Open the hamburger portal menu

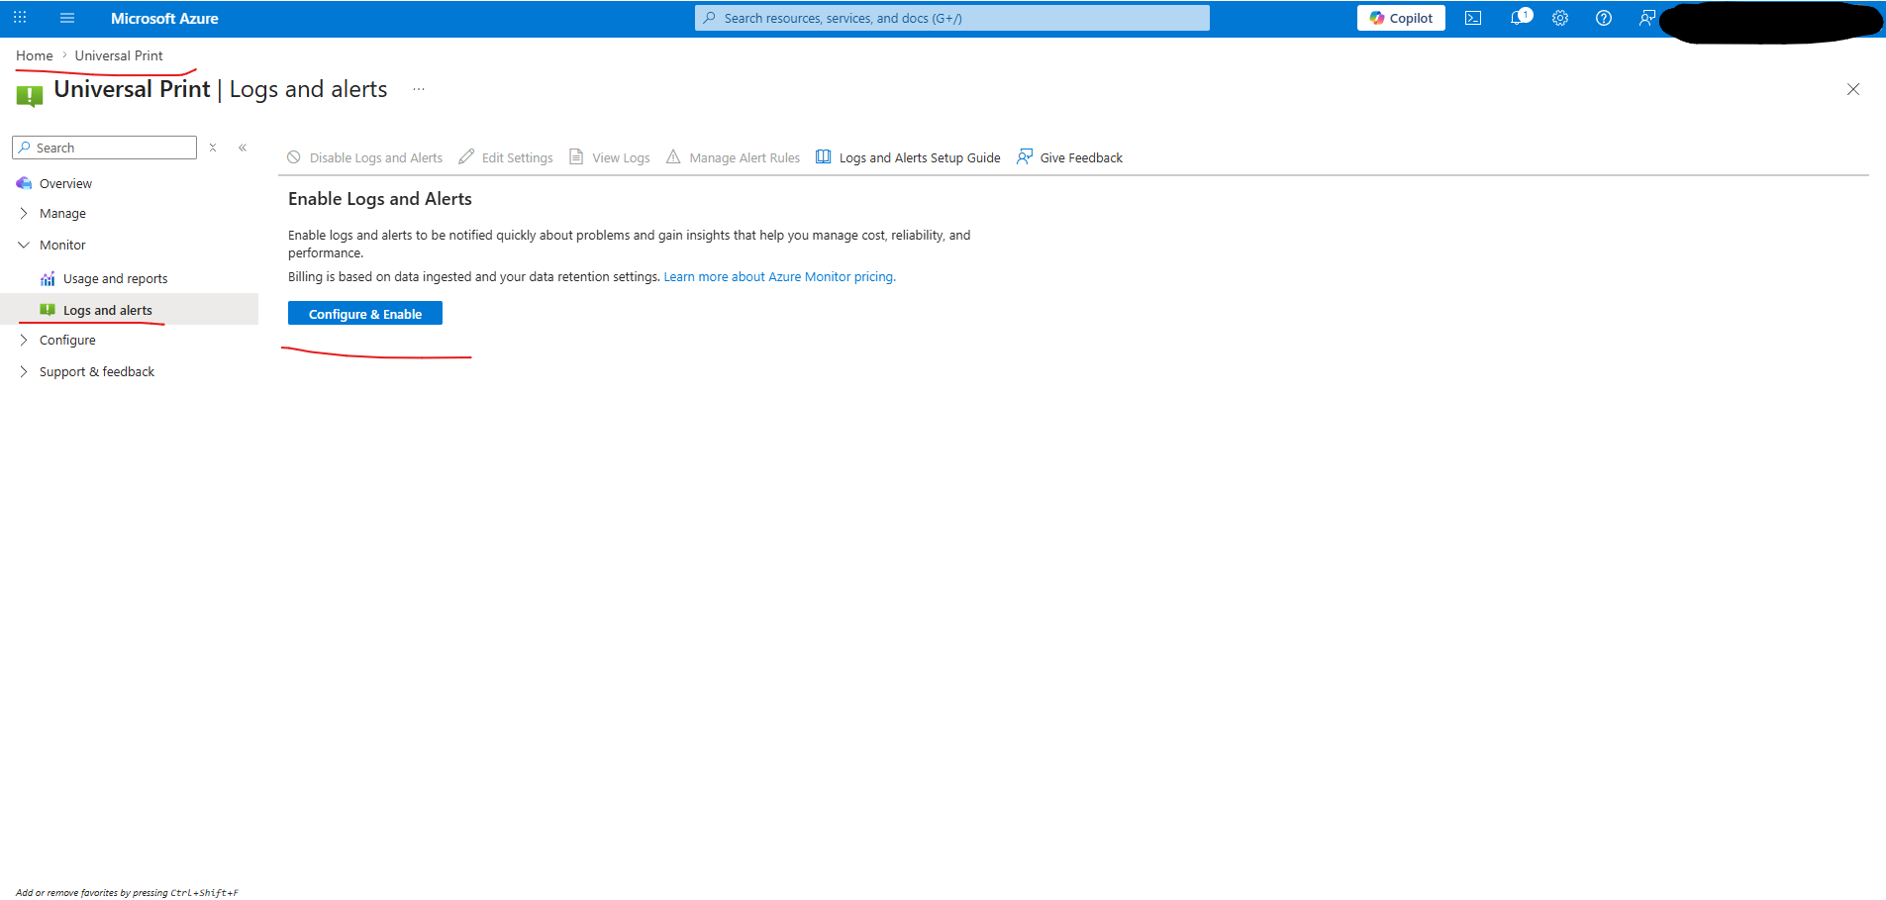tap(67, 18)
